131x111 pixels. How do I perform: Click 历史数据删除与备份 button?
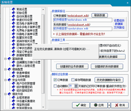pyautogui.click(x=109, y=80)
